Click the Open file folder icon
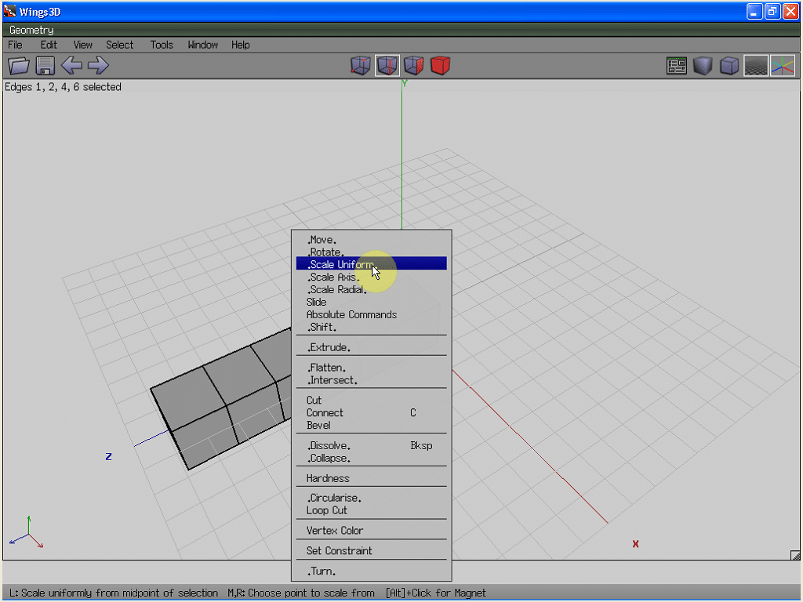Screen dimensions: 803x602 click(x=18, y=66)
